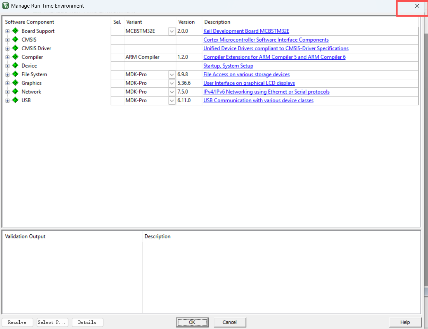Viewport: 428px width, 329px height.
Task: Click the Device green diamond icon
Action: [x=15, y=66]
